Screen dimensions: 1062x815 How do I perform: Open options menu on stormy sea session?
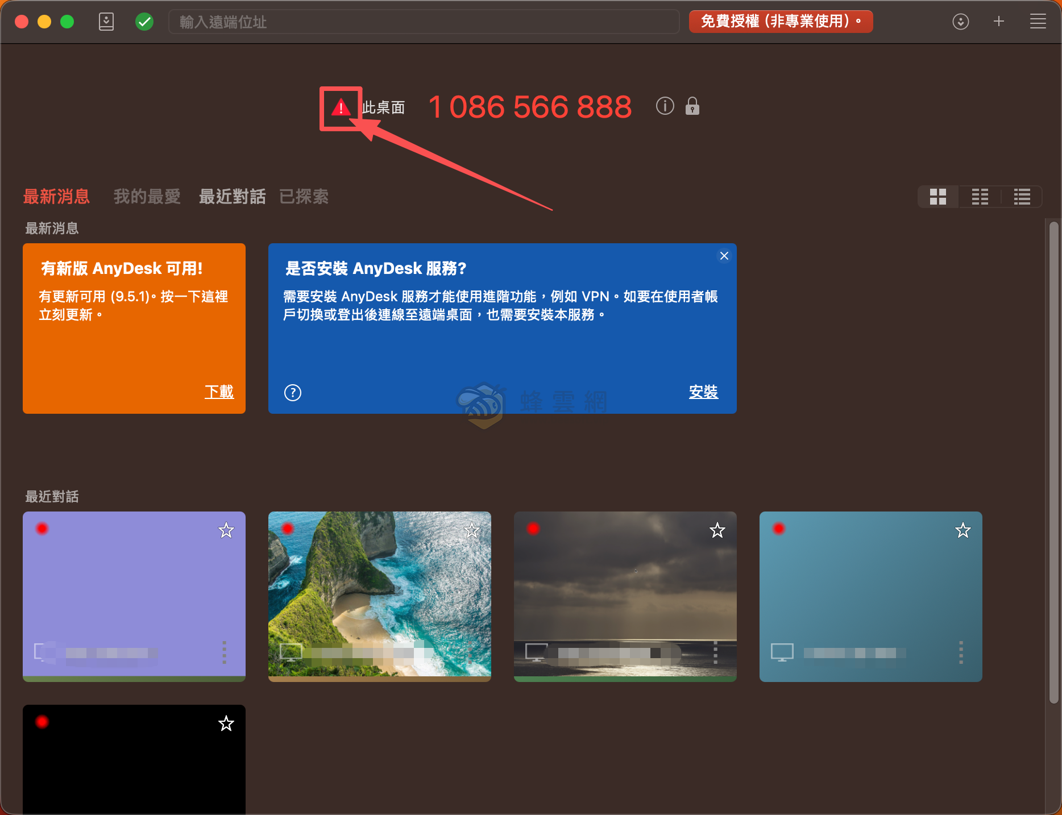[716, 652]
